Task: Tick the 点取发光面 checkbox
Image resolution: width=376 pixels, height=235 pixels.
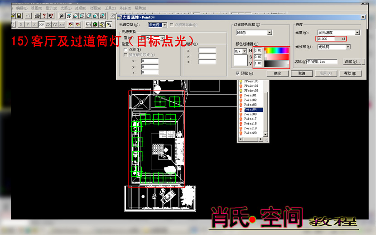Action: [171, 25]
